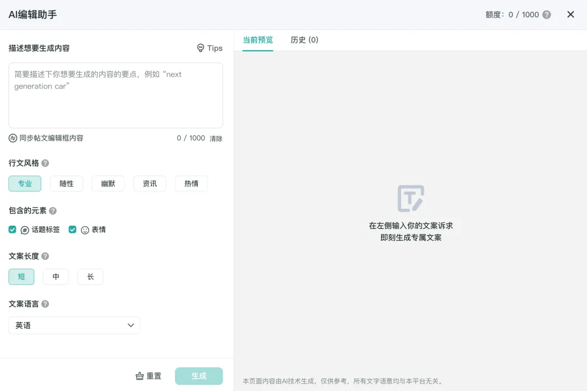
Task: Select the 中 copy length option
Action: 55,276
